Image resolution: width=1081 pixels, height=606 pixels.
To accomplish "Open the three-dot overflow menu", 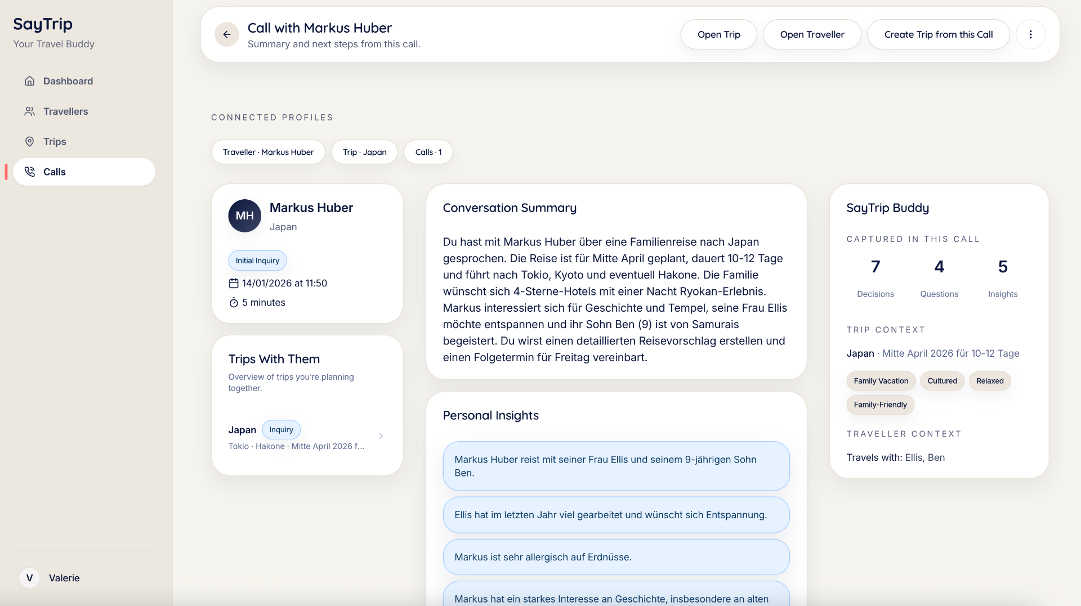I will 1031,34.
